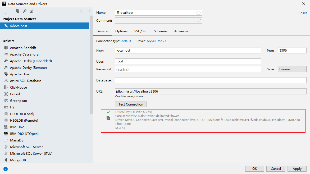Choose the Apache Hive driver entry

20,74
